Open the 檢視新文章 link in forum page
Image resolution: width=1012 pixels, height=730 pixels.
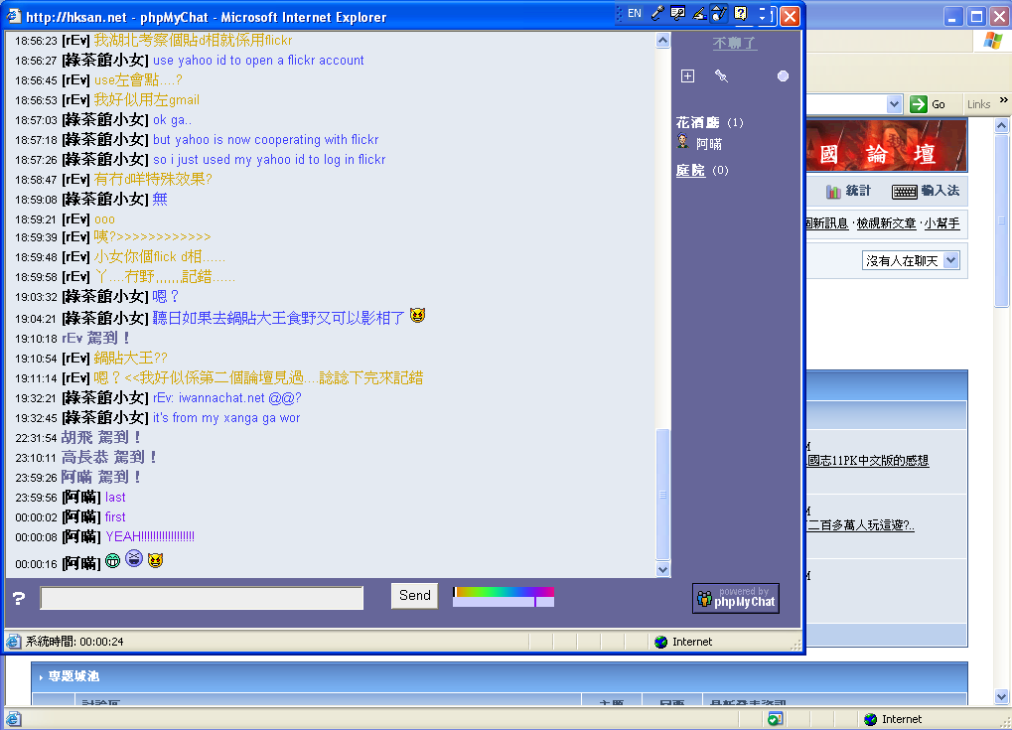click(886, 223)
